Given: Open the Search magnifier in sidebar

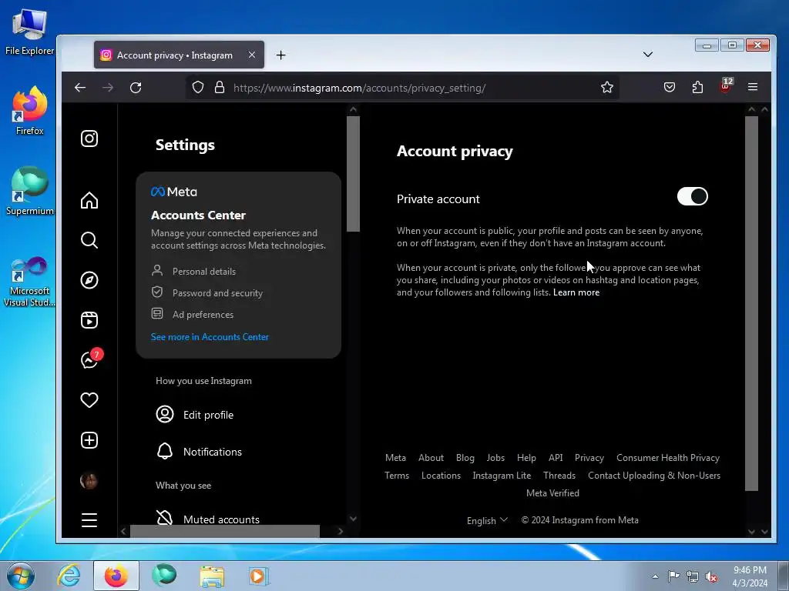Looking at the screenshot, I should [x=89, y=240].
